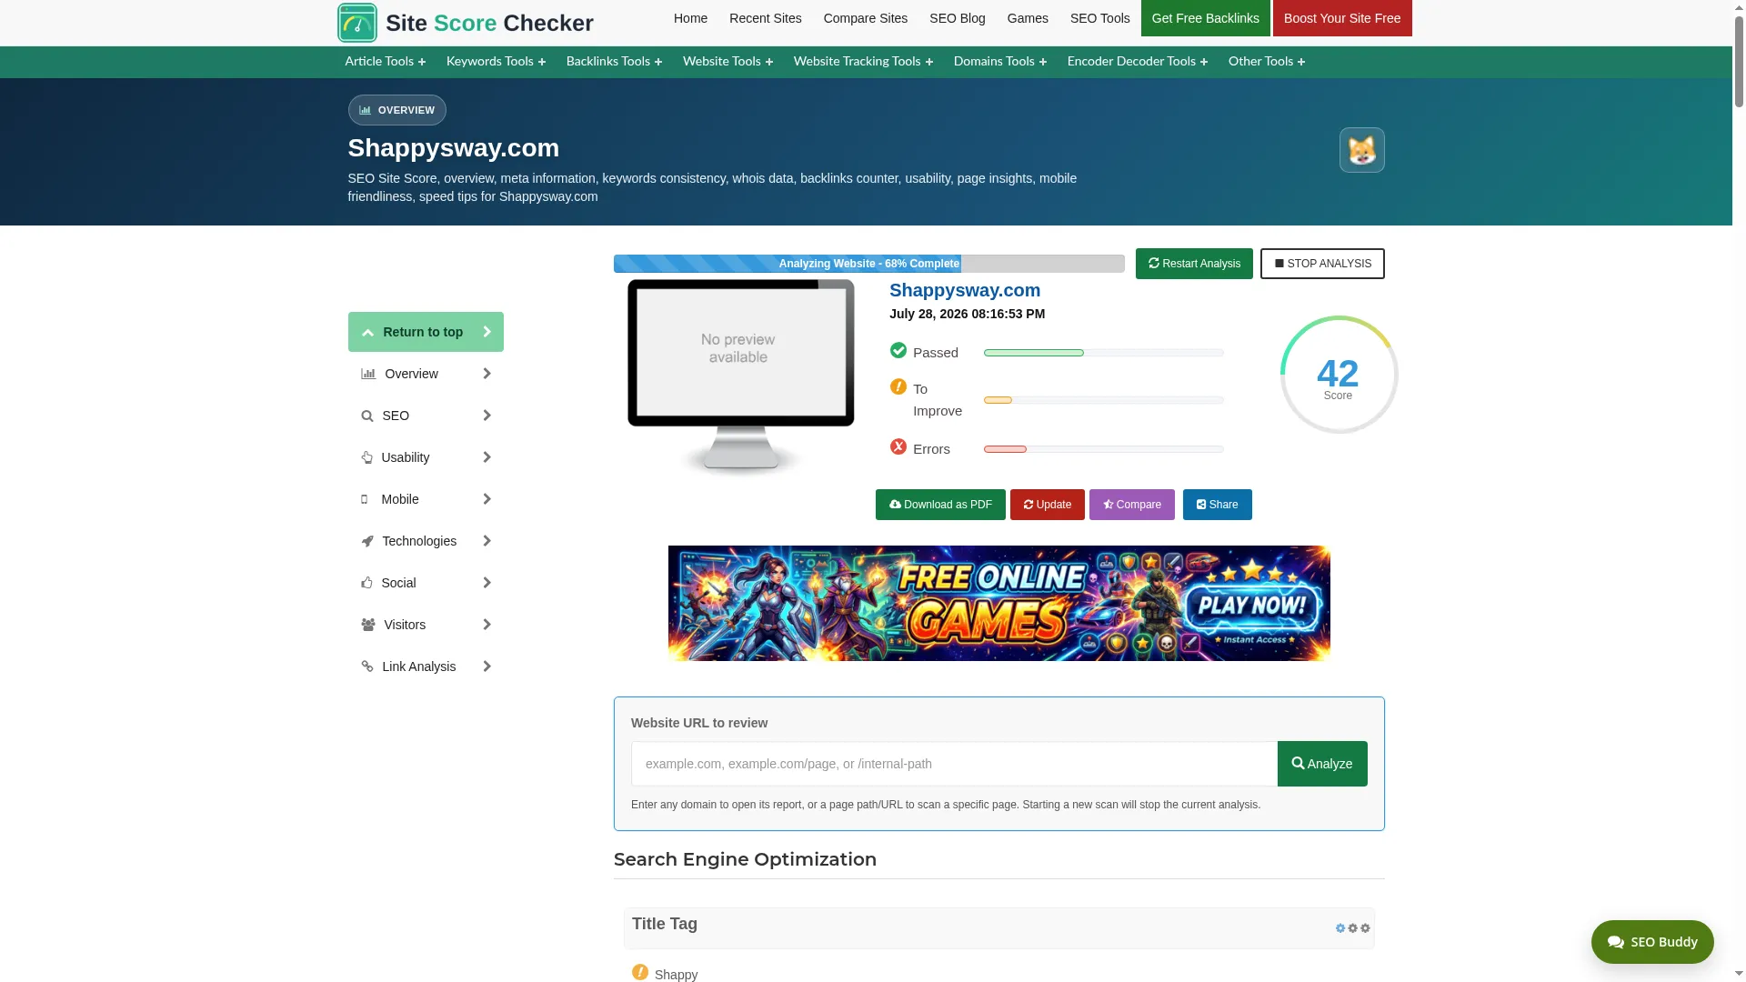
Task: Click the green Analyze button
Action: click(x=1322, y=764)
